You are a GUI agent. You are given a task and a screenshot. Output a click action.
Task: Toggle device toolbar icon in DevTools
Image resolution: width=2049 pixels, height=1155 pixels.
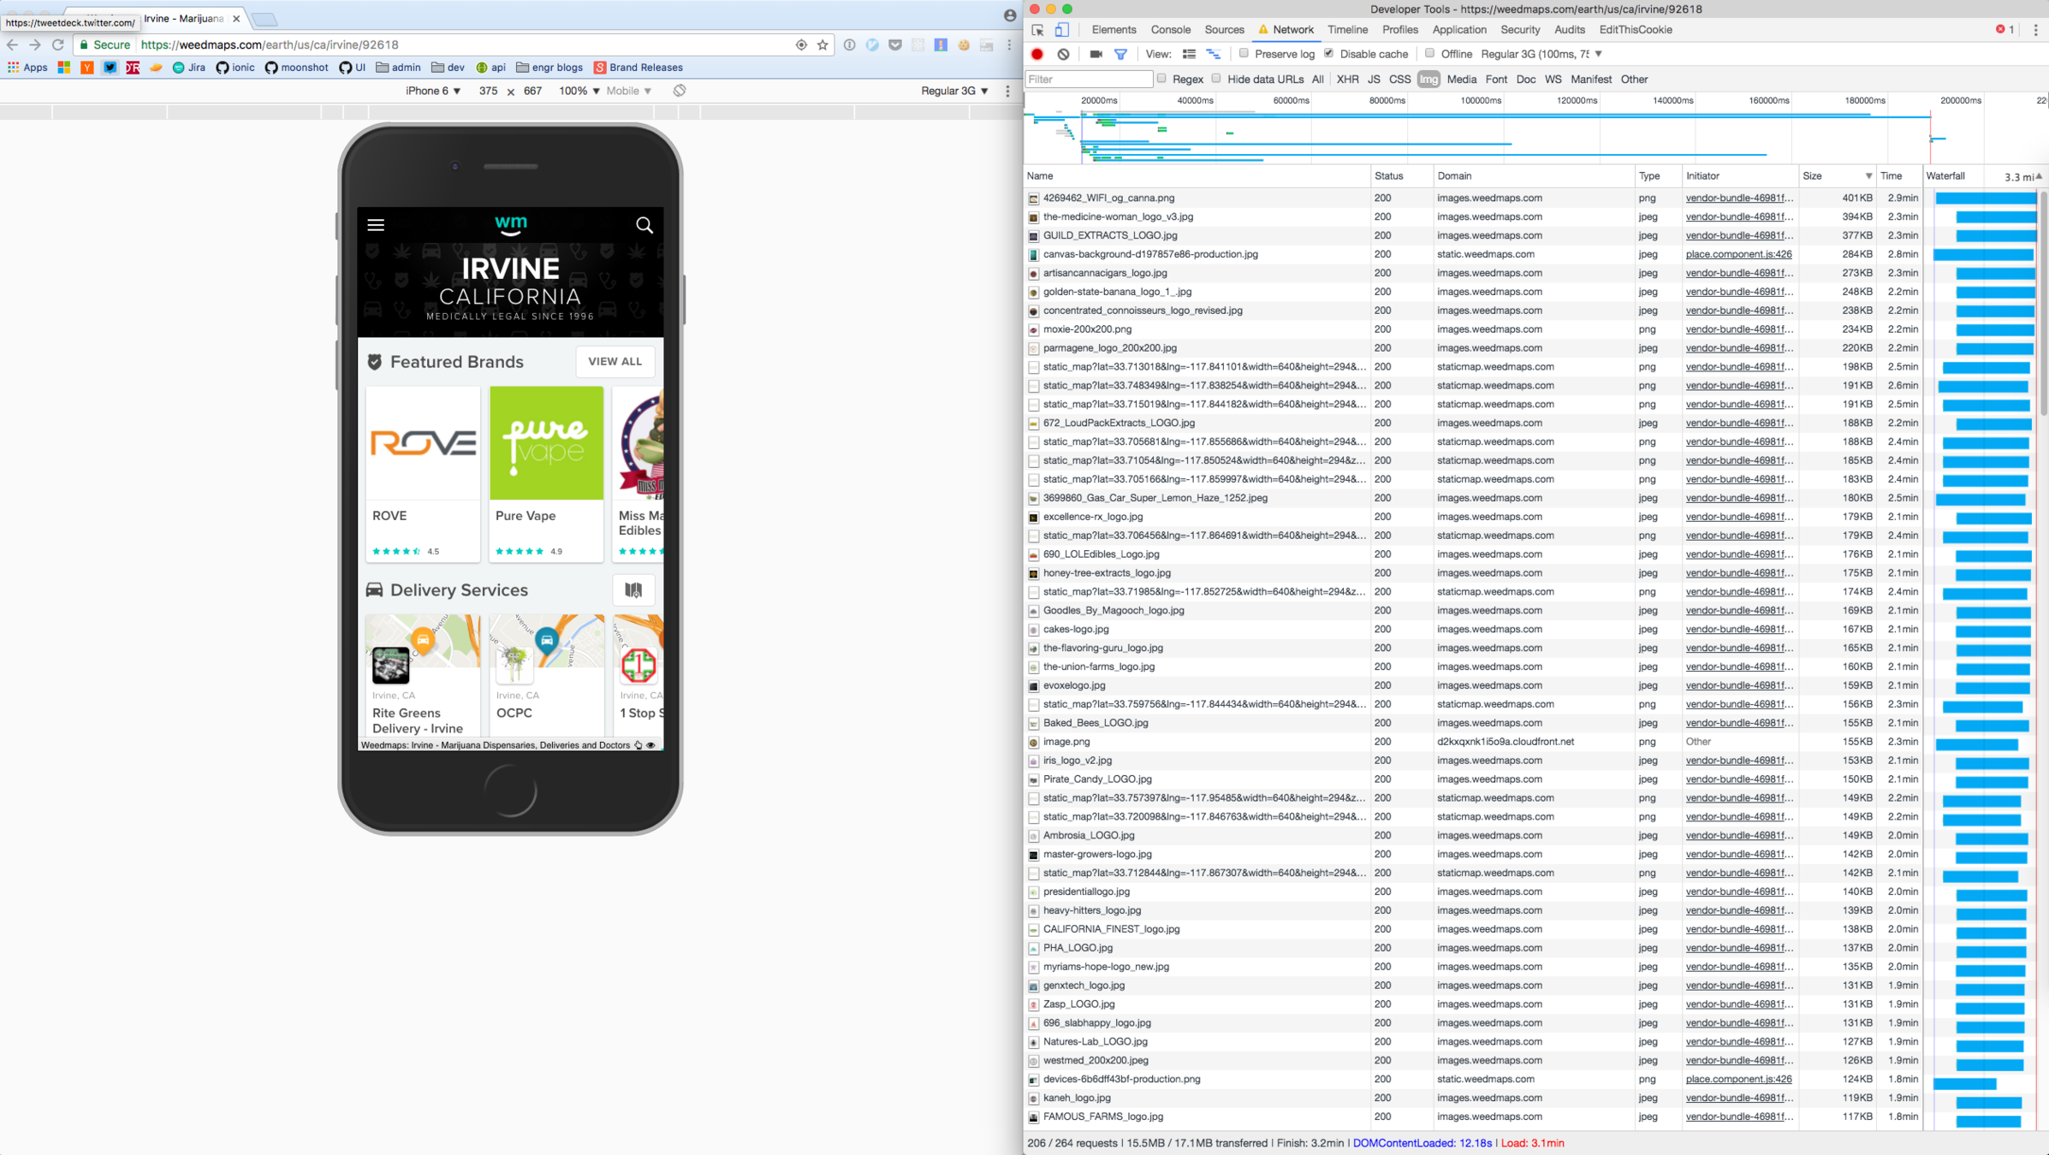coord(1061,30)
